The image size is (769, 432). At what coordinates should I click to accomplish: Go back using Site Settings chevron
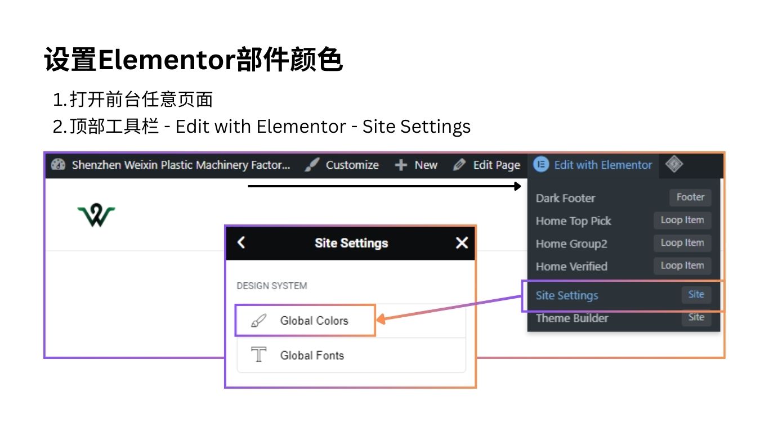(x=242, y=242)
